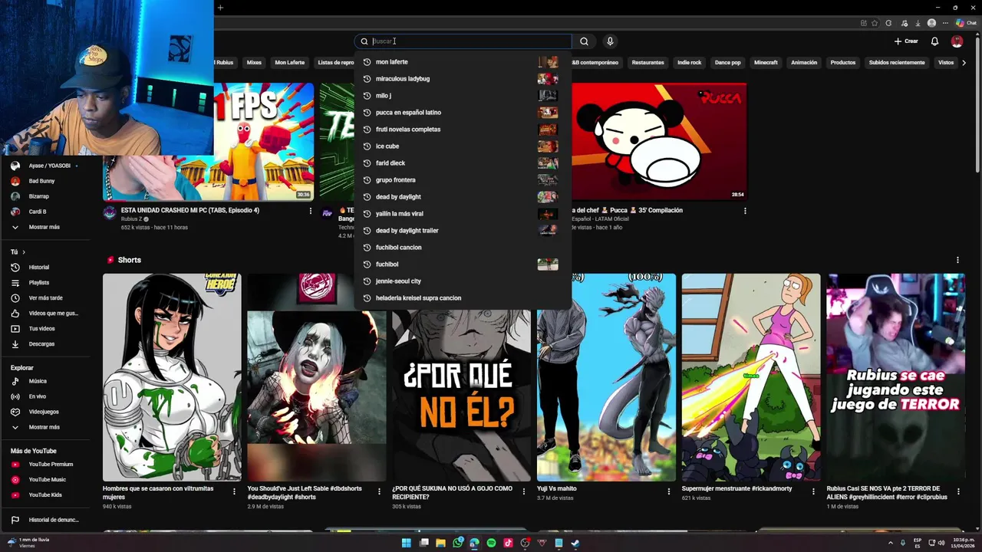
Task: Click the Productos filter chip
Action: click(842, 63)
